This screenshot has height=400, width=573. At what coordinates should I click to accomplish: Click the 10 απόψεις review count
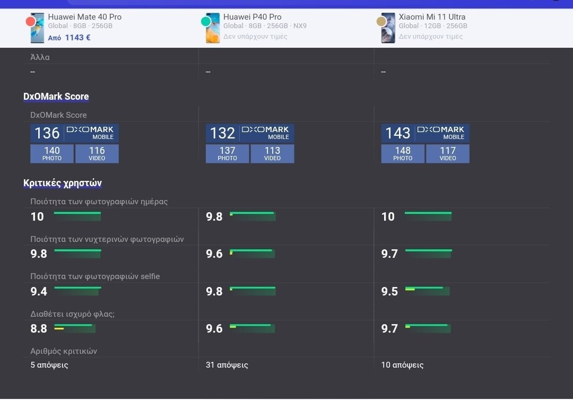[402, 365]
